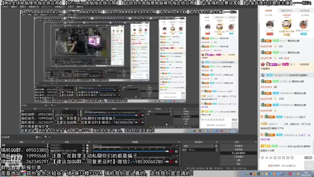Select the 场景 scene entry in scenes list
Screen dimensions: 314x177
(22, 145)
